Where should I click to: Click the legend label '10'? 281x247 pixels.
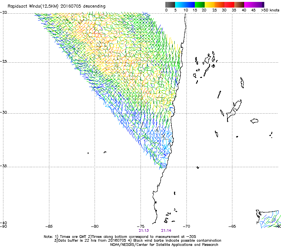[x=186, y=10]
